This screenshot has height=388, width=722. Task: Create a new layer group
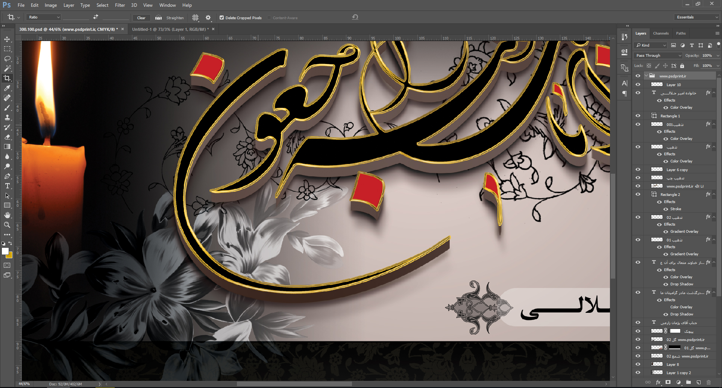[688, 382]
